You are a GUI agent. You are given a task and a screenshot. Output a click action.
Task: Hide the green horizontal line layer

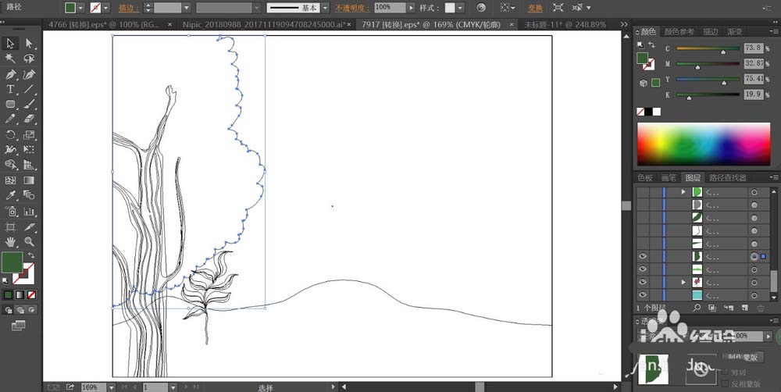pyautogui.click(x=643, y=269)
